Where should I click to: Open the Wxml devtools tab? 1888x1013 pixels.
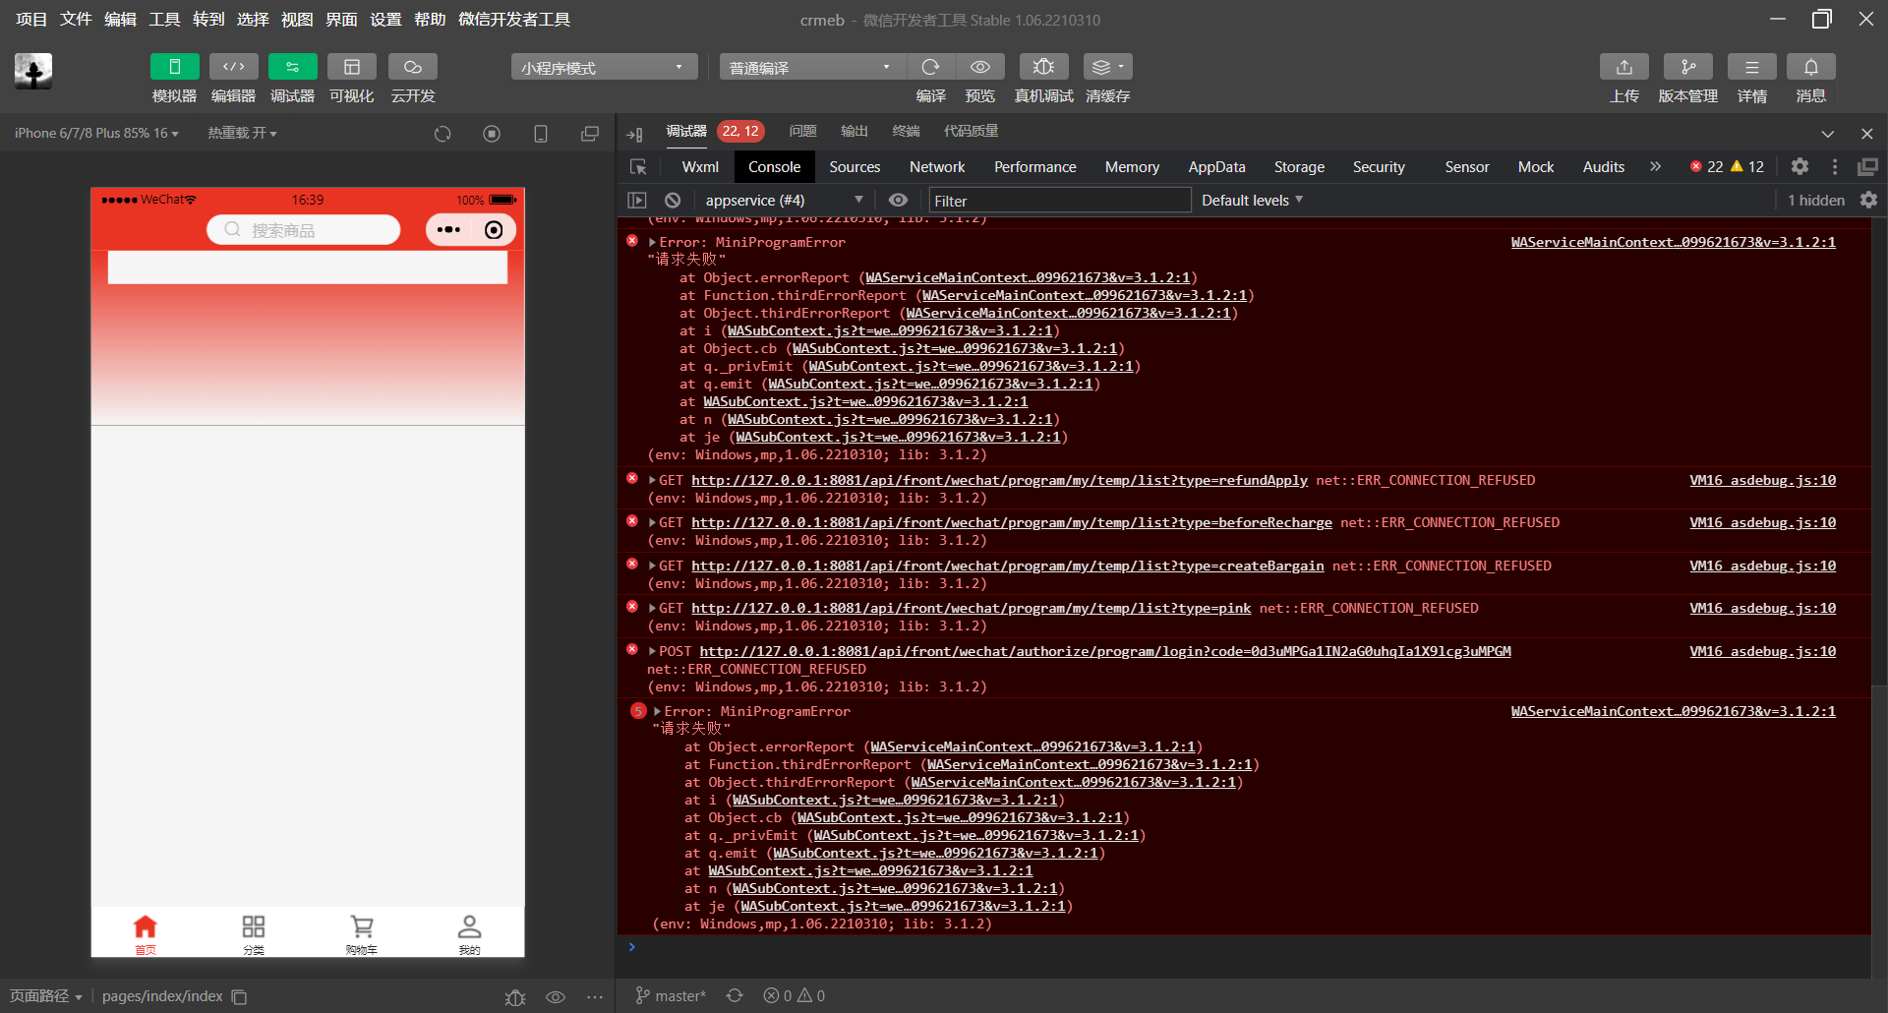point(700,167)
